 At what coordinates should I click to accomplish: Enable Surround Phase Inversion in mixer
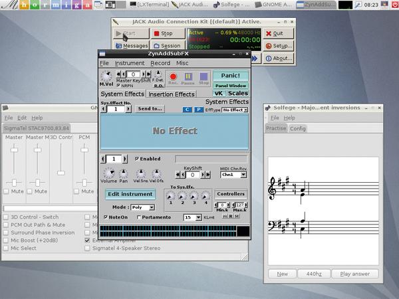6,233
